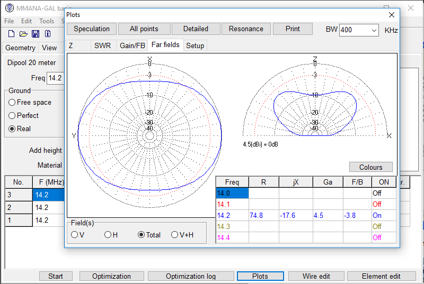Click the New file icon
The width and height of the screenshot is (424, 284).
click(x=11, y=34)
